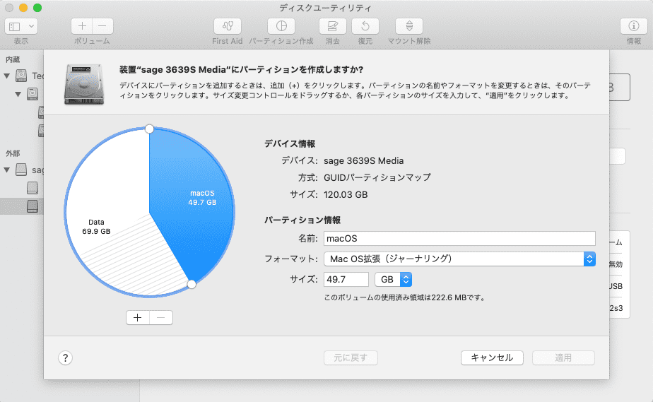
Task: Click the 適用 apply button
Action: point(563,358)
